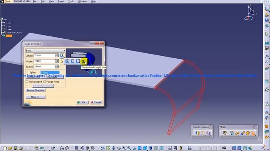Click the Radius value spinner arrows

[x=57, y=67]
